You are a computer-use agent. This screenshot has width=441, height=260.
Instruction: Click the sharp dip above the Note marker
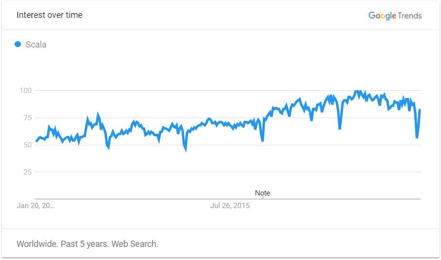[x=262, y=140]
